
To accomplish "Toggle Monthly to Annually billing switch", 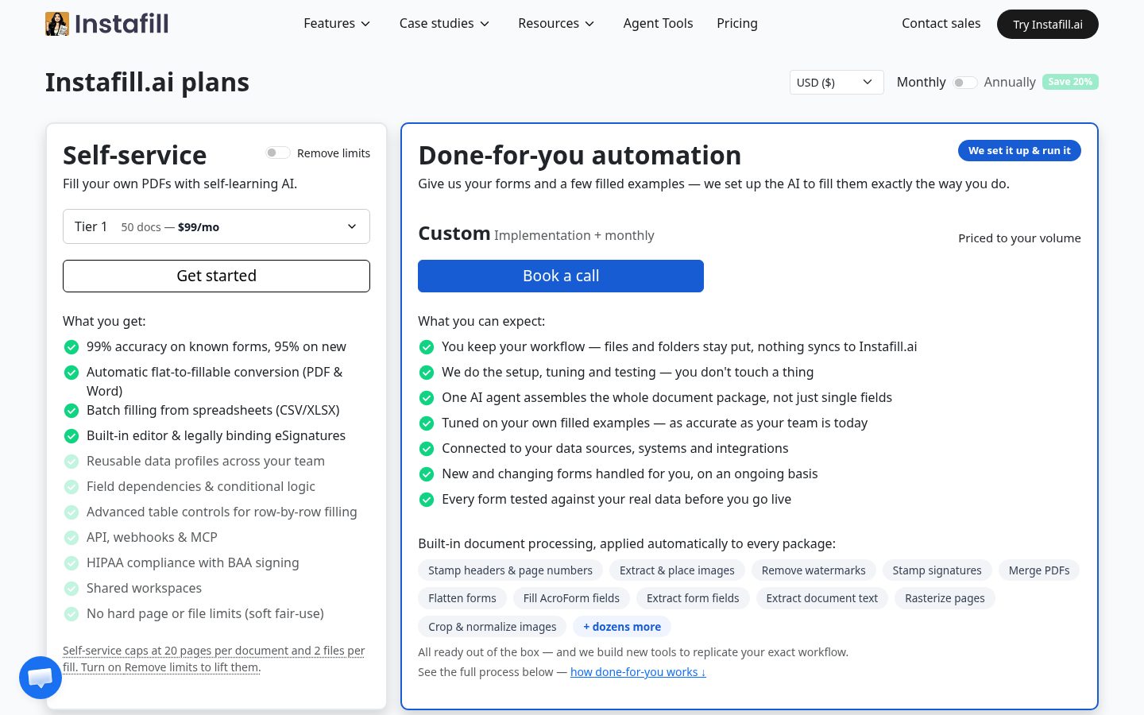I will [x=964, y=83].
